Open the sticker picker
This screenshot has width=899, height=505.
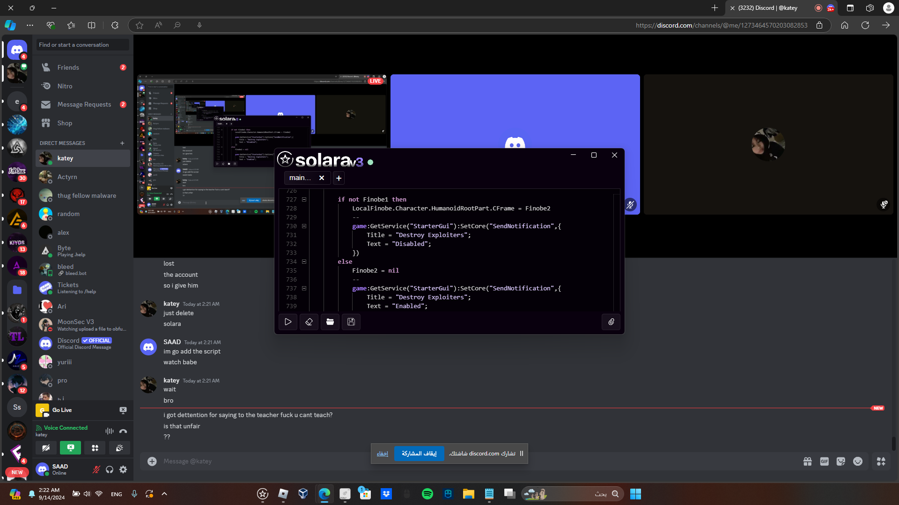coord(841,462)
